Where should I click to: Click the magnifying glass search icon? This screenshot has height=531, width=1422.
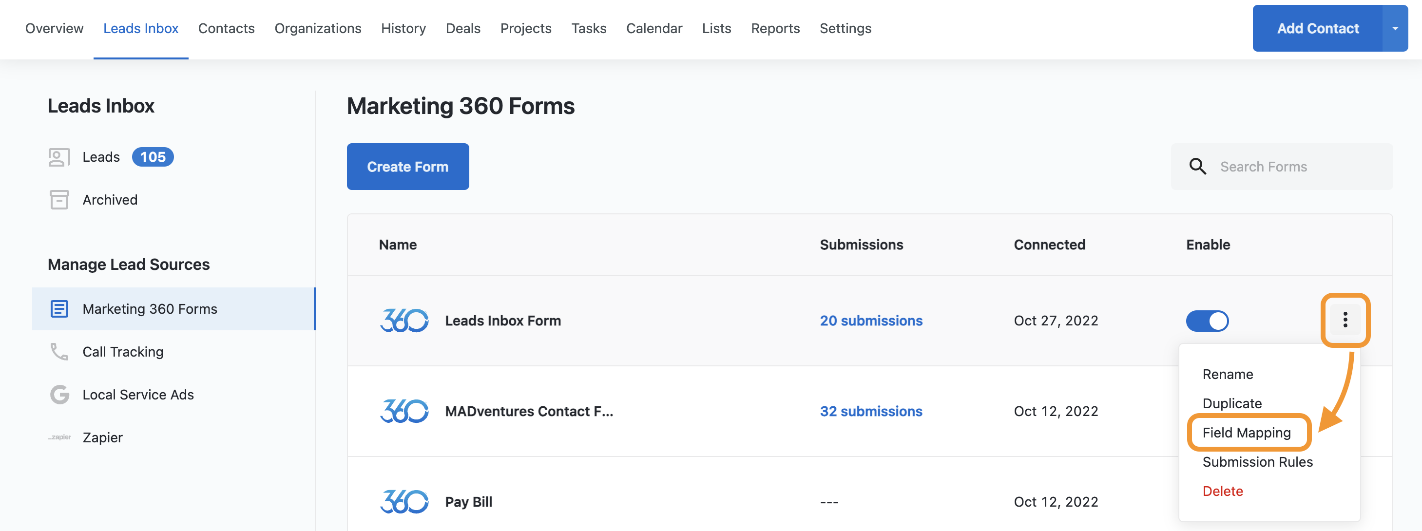pos(1197,167)
